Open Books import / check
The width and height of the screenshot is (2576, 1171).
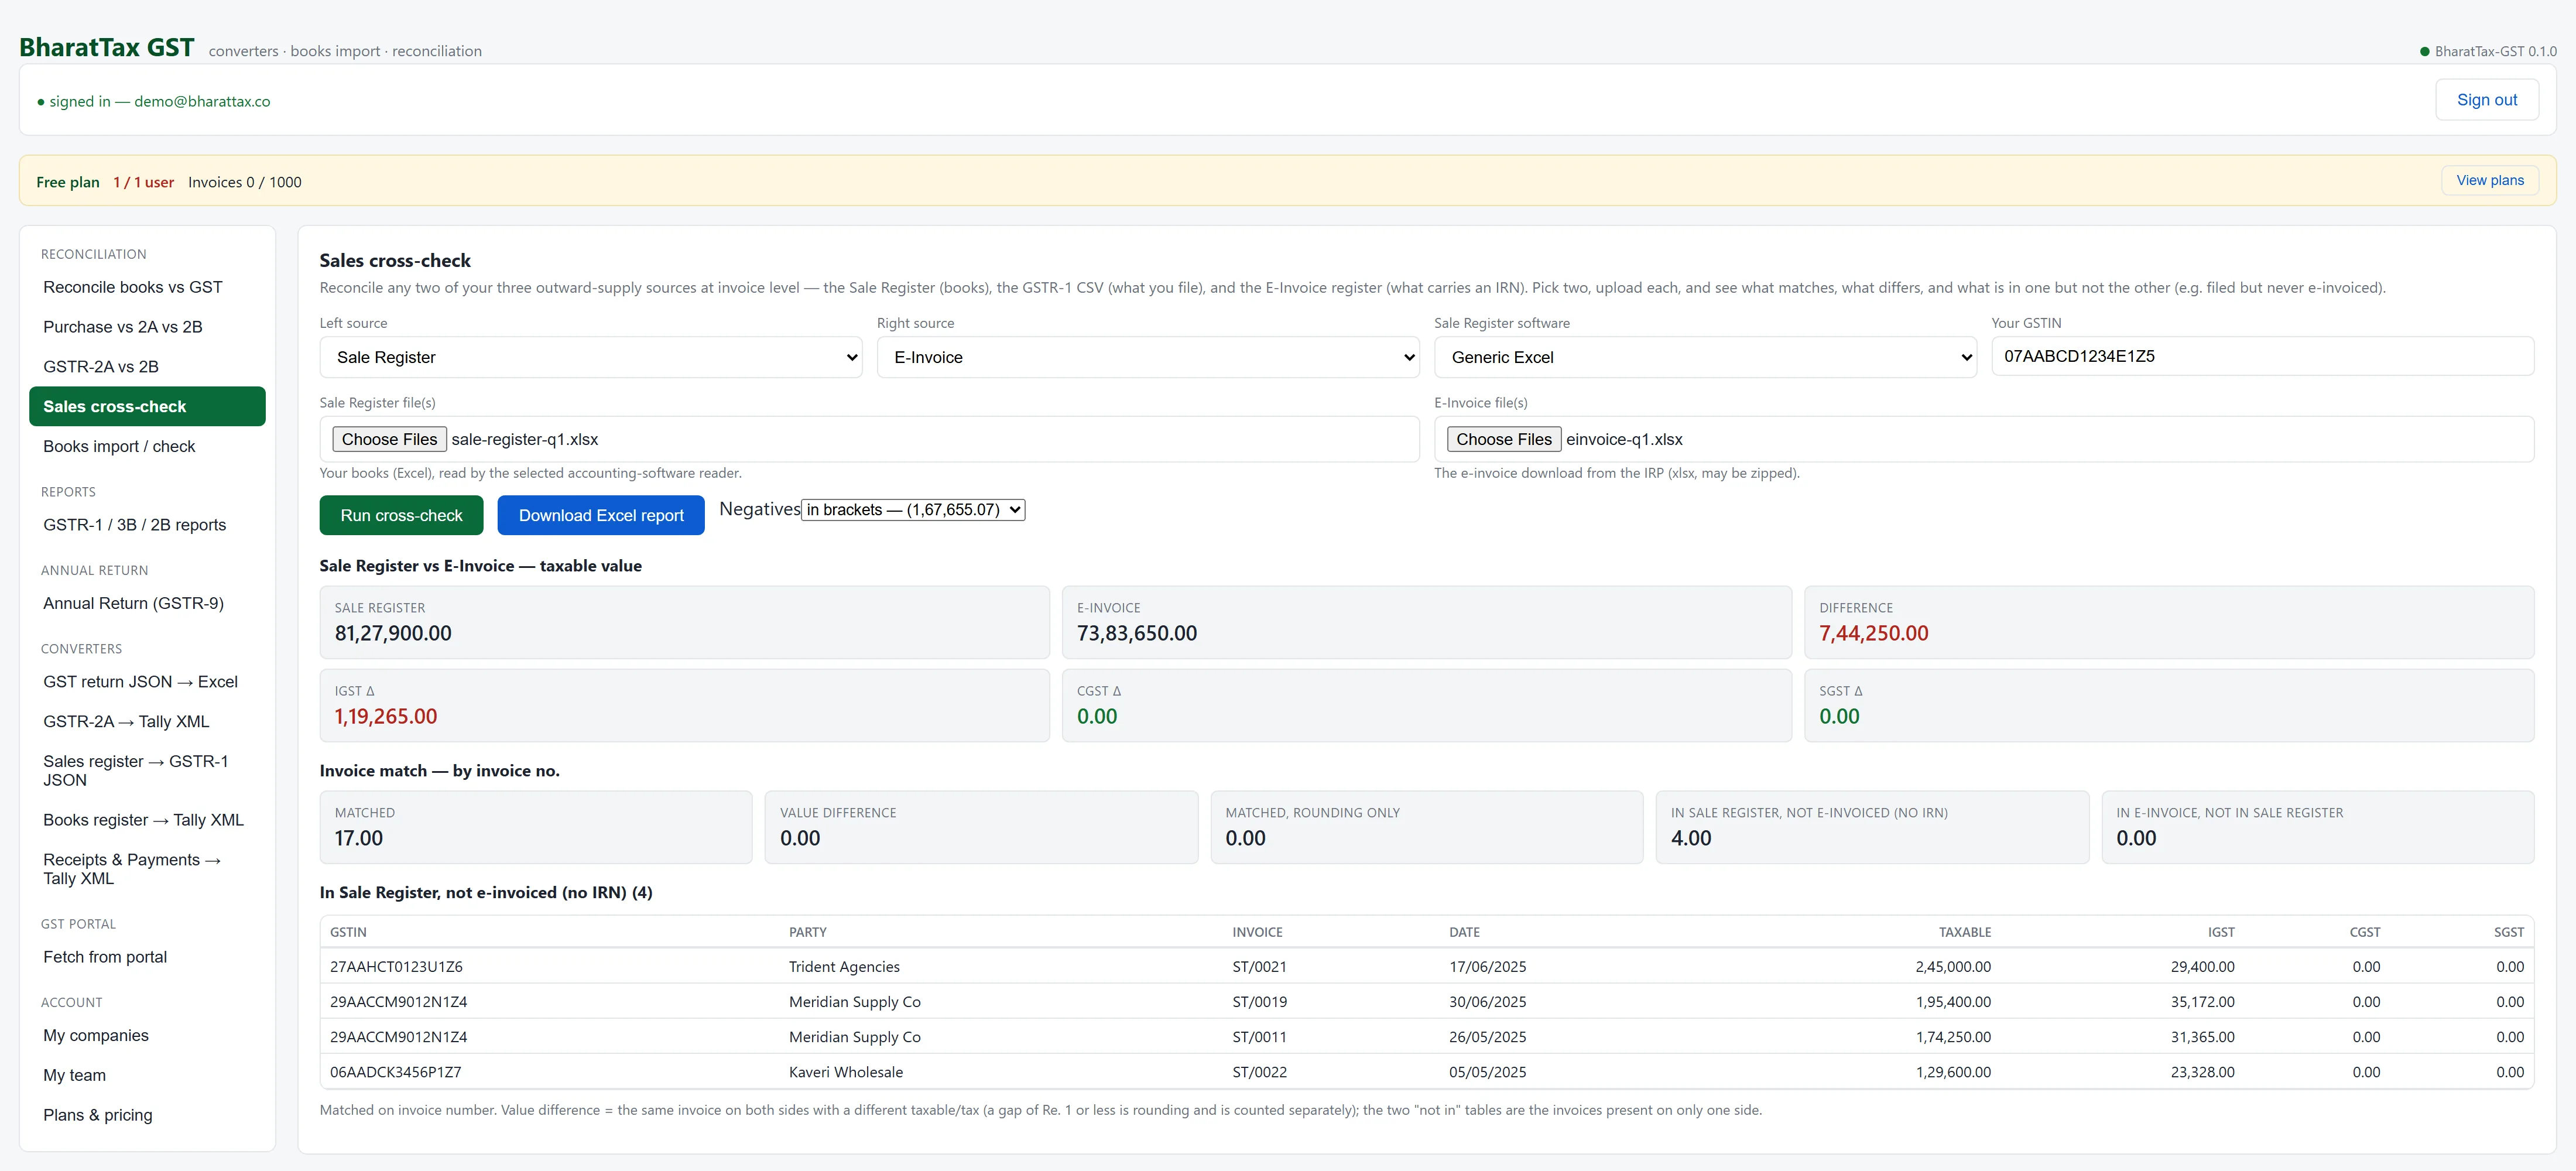pos(147,446)
